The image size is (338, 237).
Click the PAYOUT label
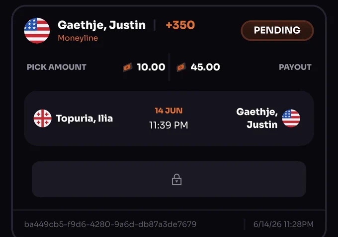[x=295, y=67]
